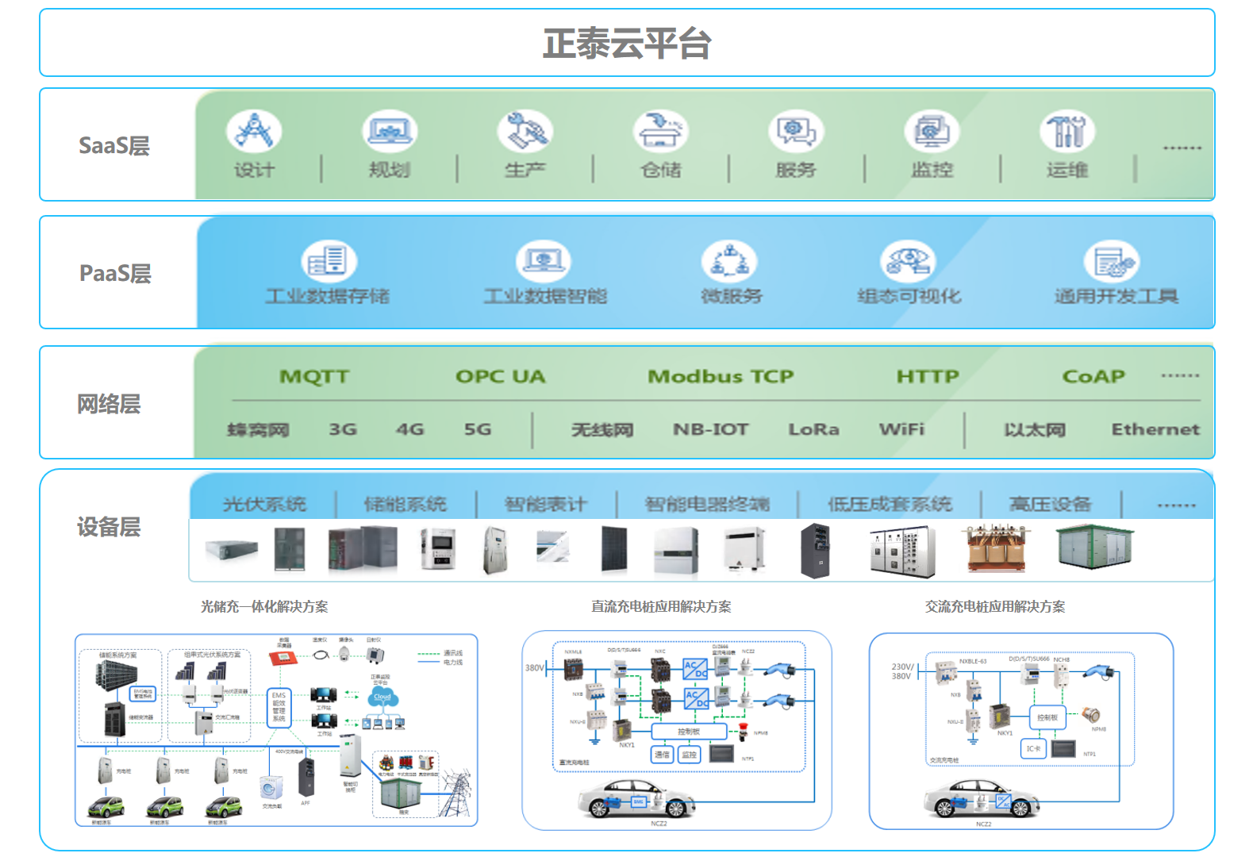
Task: Select the 储能系统 tab
Action: coord(405,504)
